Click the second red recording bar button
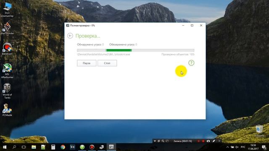The width and height of the screenshot is (269, 151). click(203, 141)
